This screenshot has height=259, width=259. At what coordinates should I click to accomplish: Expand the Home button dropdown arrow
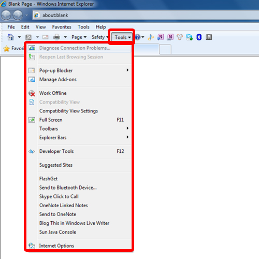[x=19, y=37]
